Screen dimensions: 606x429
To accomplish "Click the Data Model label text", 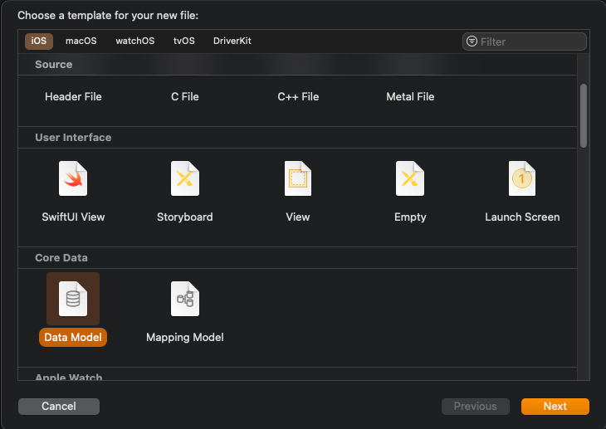I will pos(73,338).
